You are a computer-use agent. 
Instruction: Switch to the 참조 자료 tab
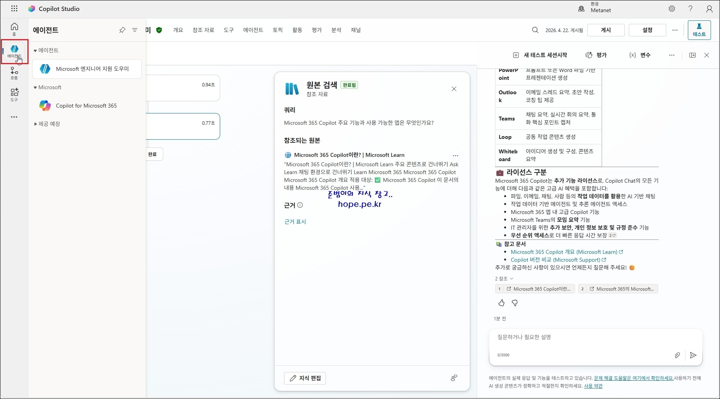coord(203,30)
